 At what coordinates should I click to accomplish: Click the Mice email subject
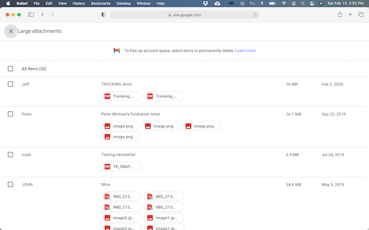point(106,185)
